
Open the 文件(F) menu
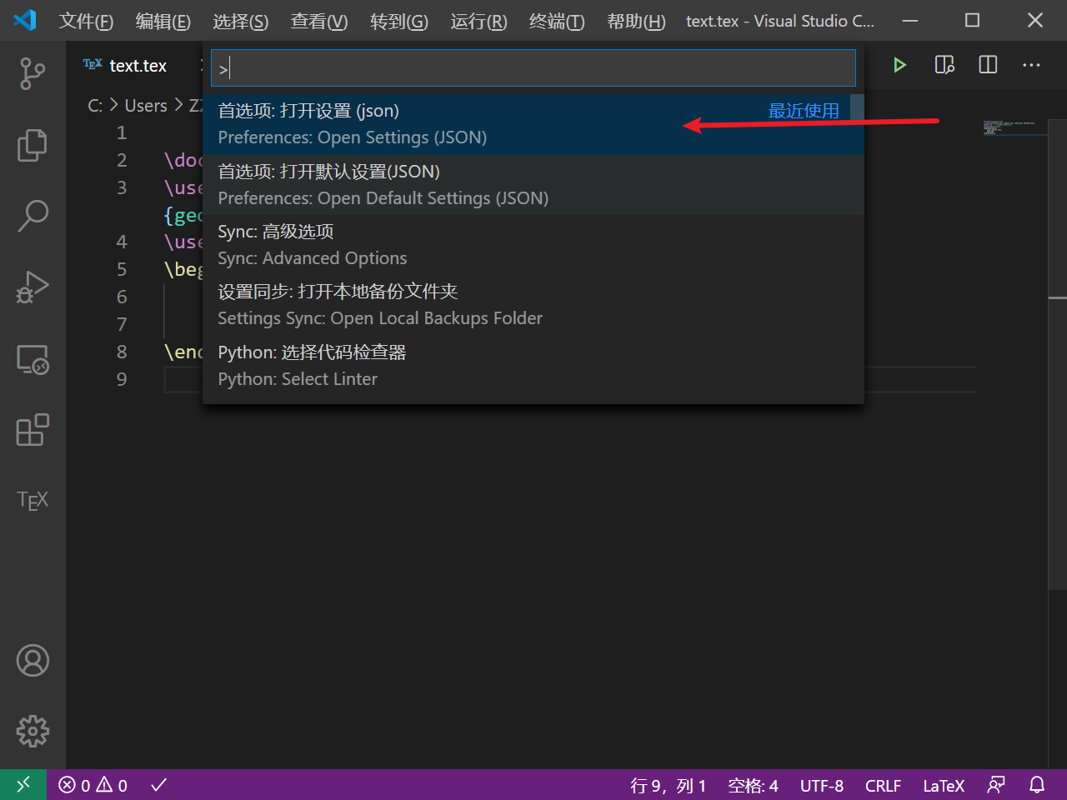[86, 21]
